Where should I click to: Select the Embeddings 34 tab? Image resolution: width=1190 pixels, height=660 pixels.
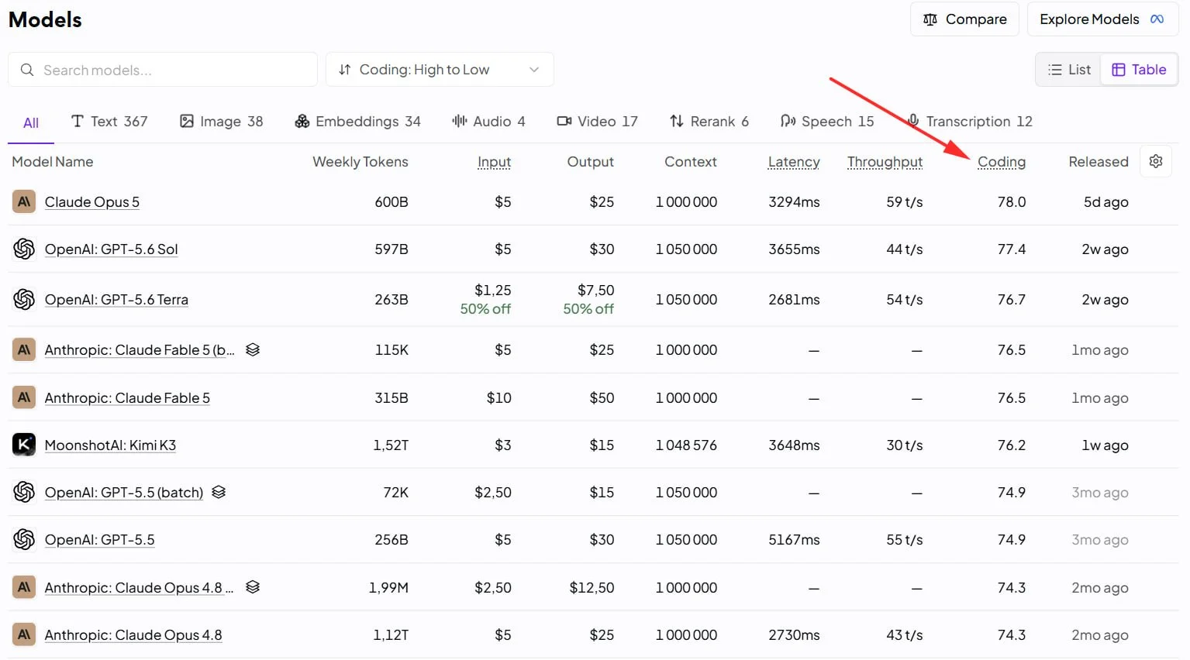click(357, 122)
